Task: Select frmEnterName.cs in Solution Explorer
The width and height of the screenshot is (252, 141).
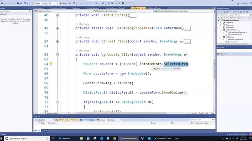Action: [x=232, y=30]
